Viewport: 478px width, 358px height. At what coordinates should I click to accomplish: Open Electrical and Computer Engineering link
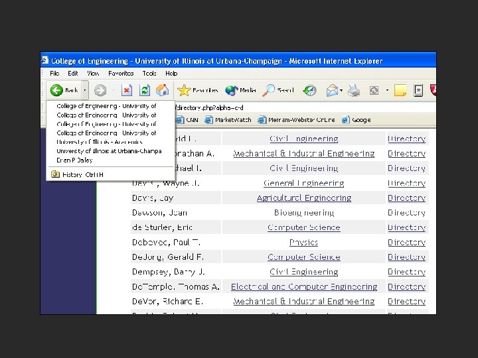pyautogui.click(x=303, y=287)
